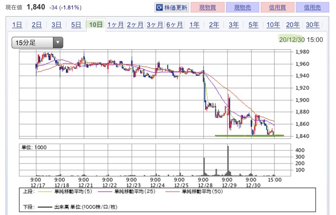Open the 信用売 link
336x215 pixels.
point(312,8)
